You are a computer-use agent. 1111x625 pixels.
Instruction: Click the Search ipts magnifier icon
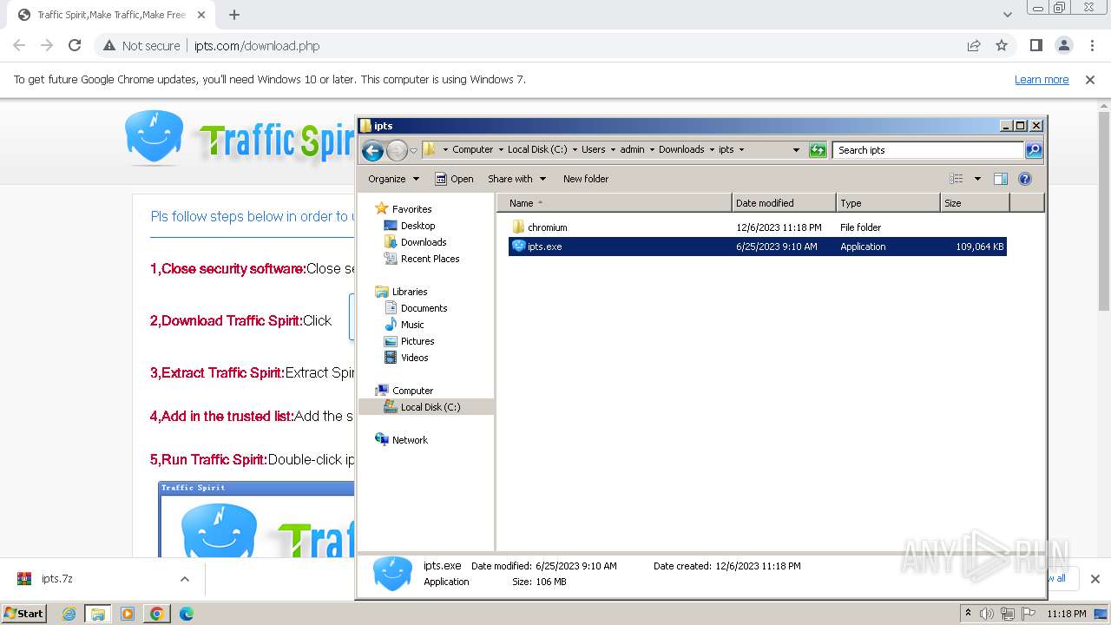click(x=1034, y=150)
